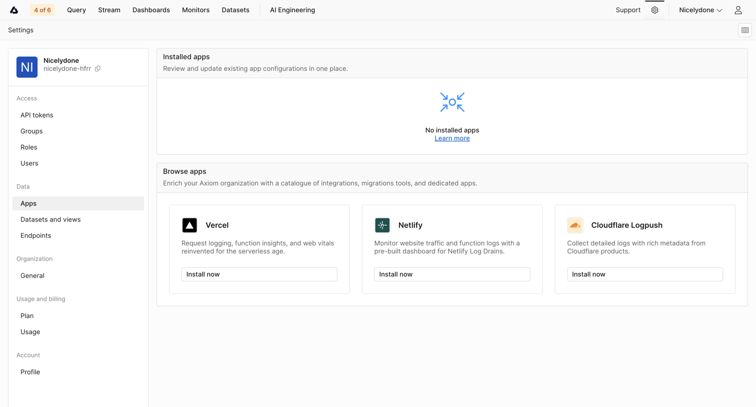The height and width of the screenshot is (407, 756).
Task: Click the NI organization avatar
Action: [27, 67]
